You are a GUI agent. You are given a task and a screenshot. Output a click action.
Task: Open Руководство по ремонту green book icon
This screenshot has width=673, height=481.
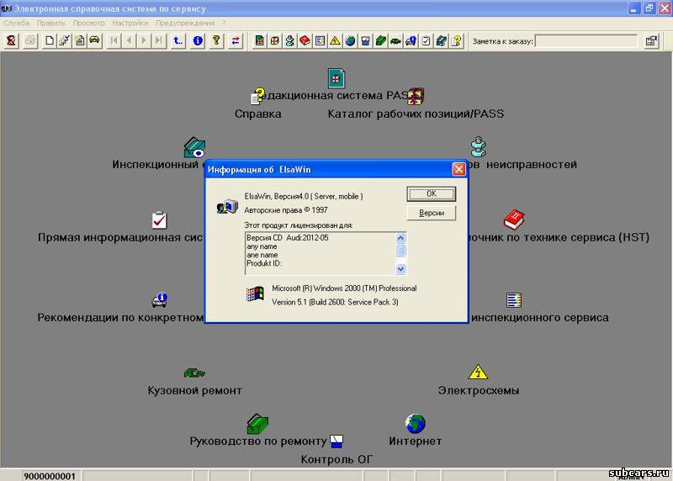(257, 424)
